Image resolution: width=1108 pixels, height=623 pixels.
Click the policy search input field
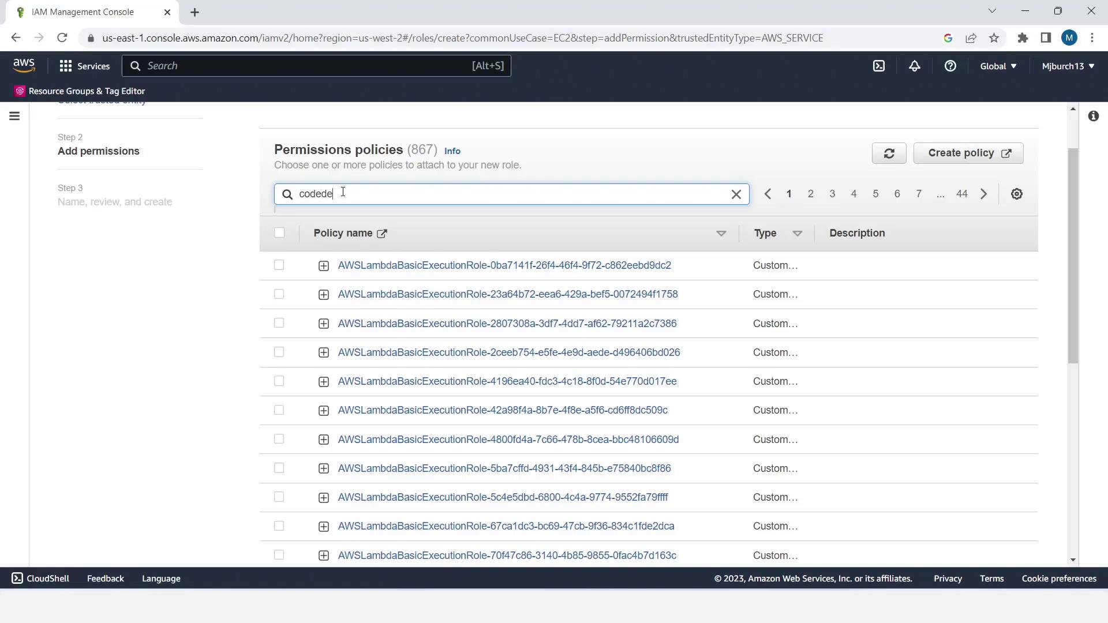[508, 194]
